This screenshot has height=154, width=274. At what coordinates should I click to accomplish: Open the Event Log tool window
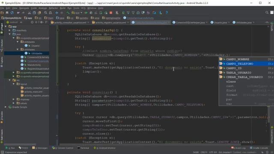(238, 148)
